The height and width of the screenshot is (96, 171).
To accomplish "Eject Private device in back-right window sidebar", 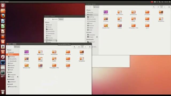I will tap(97, 37).
